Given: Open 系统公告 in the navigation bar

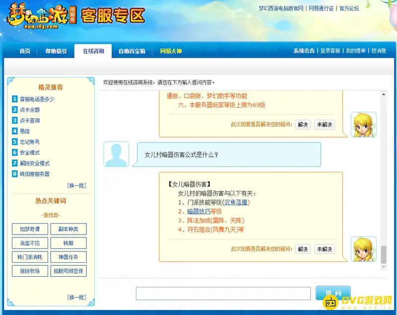Looking at the screenshot, I should coord(304,51).
